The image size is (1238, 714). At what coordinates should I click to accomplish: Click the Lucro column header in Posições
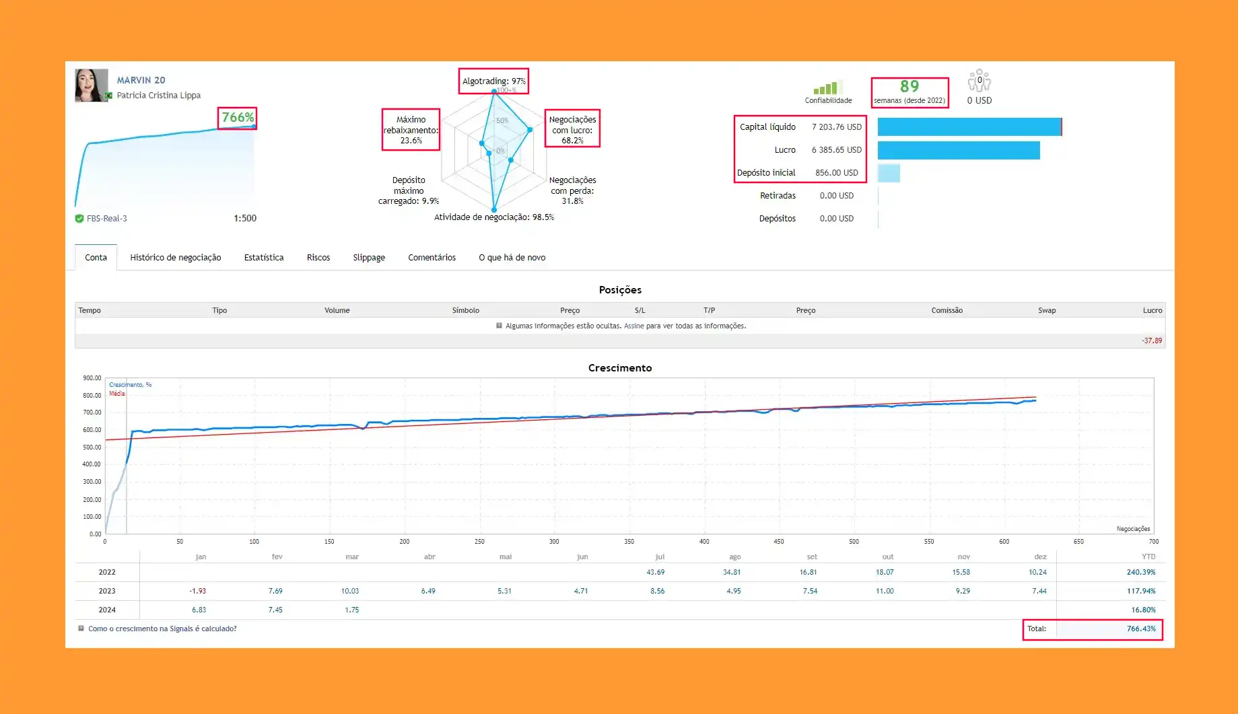(x=1152, y=310)
